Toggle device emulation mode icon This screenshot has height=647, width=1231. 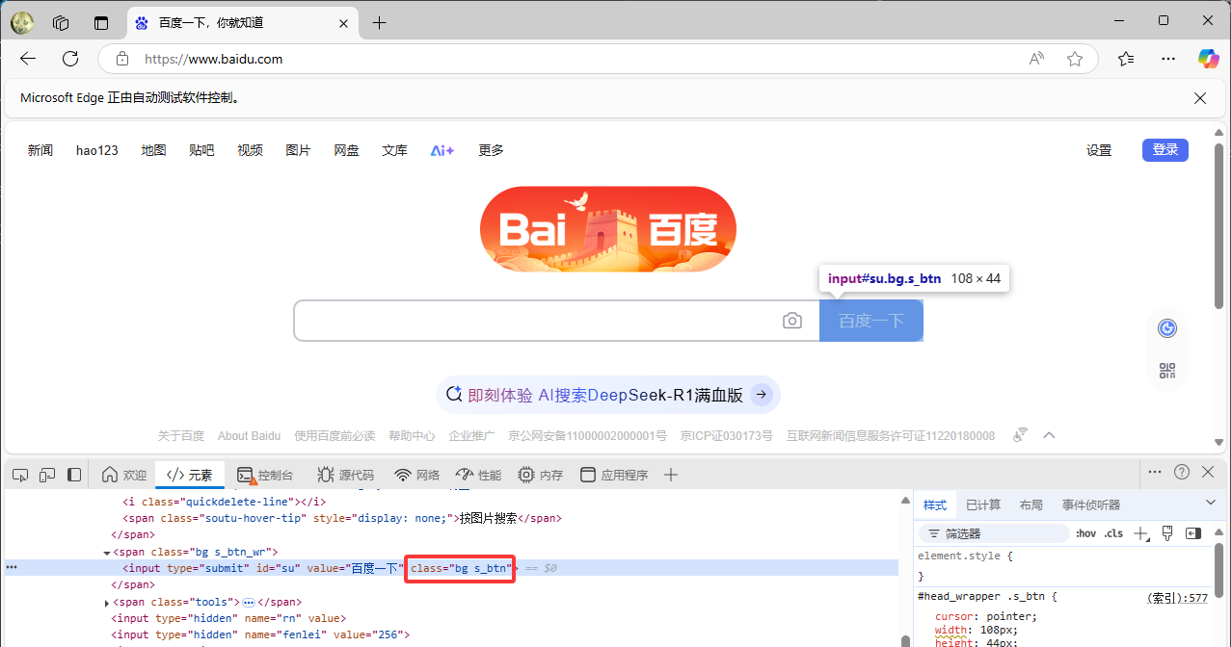[x=47, y=475]
